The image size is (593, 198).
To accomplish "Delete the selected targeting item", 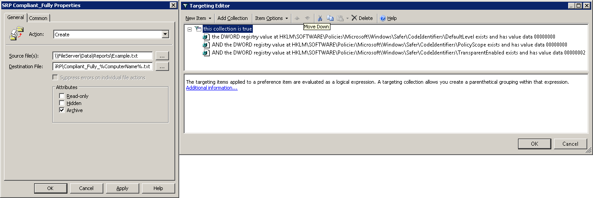I will 362,18.
